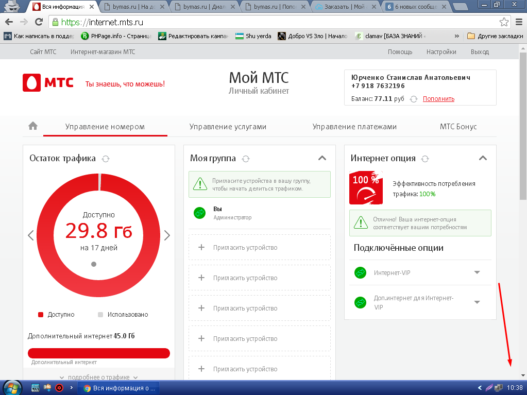Screen dimensions: 527x395
Task: Refresh the Моя группа panel
Action: (x=246, y=159)
